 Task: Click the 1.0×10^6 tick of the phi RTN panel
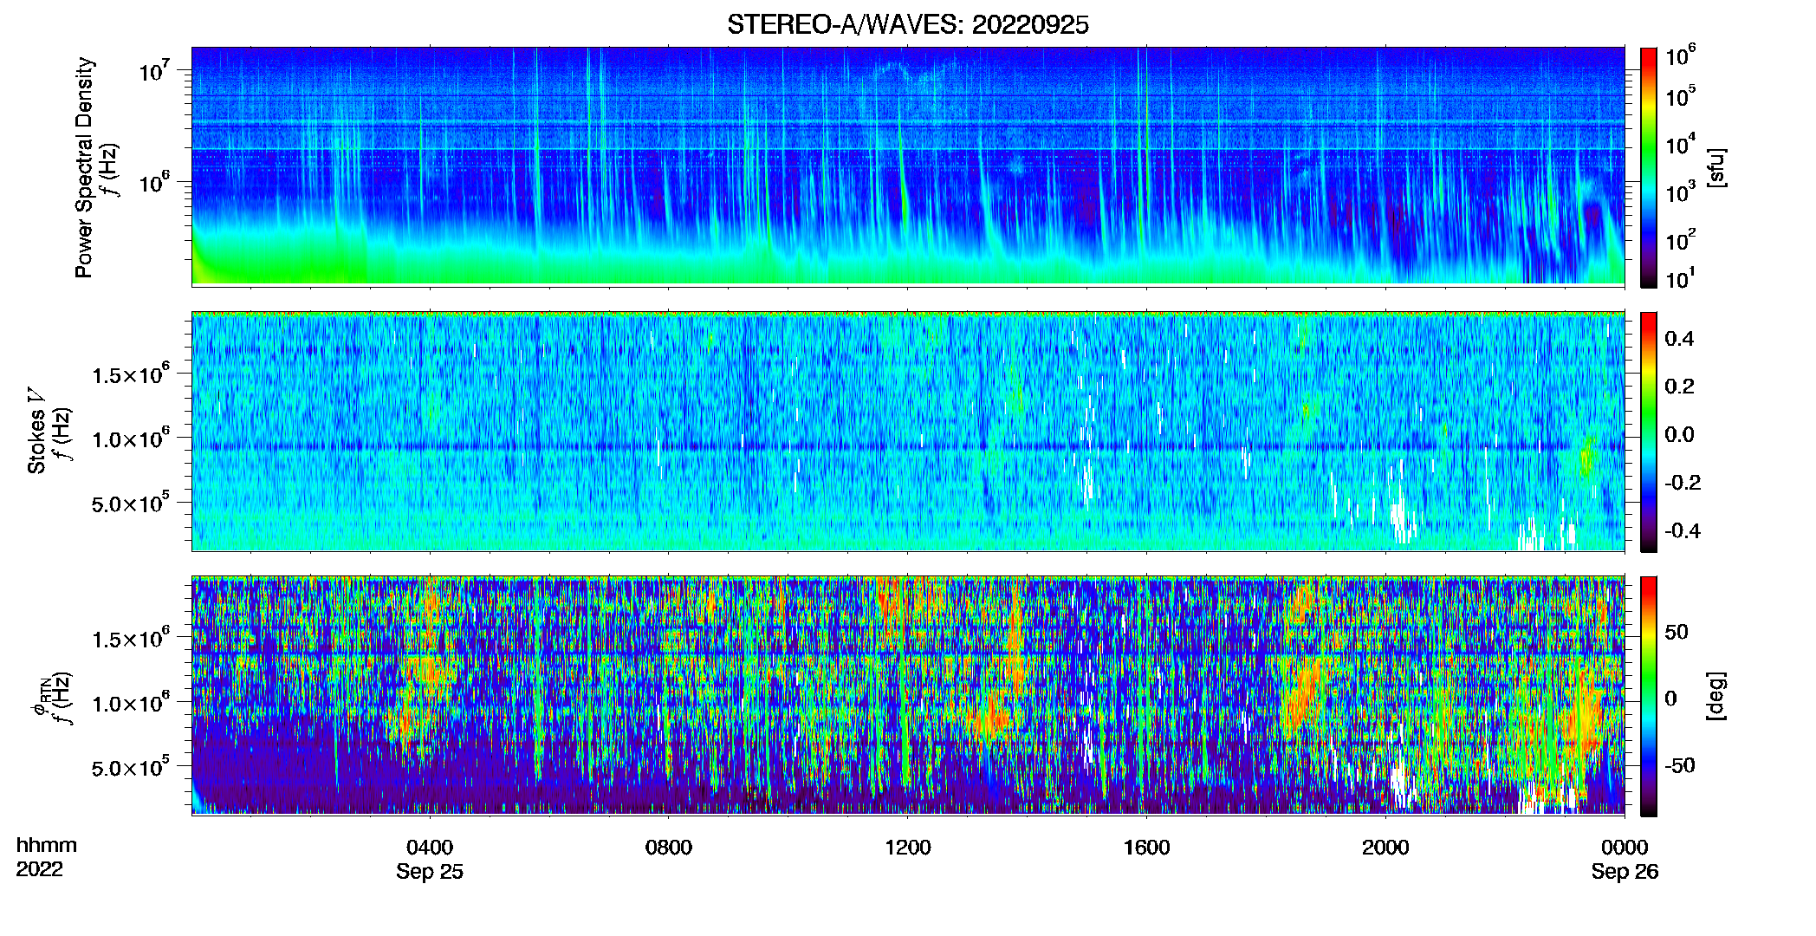click(x=132, y=703)
